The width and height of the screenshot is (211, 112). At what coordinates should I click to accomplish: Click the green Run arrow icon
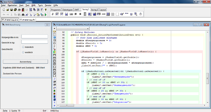(46, 15)
